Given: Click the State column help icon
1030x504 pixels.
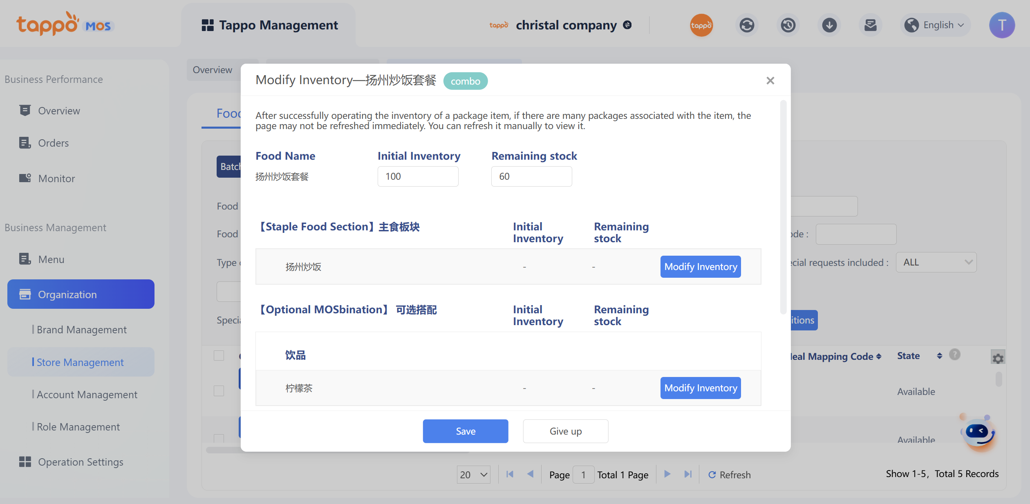Looking at the screenshot, I should click(955, 355).
